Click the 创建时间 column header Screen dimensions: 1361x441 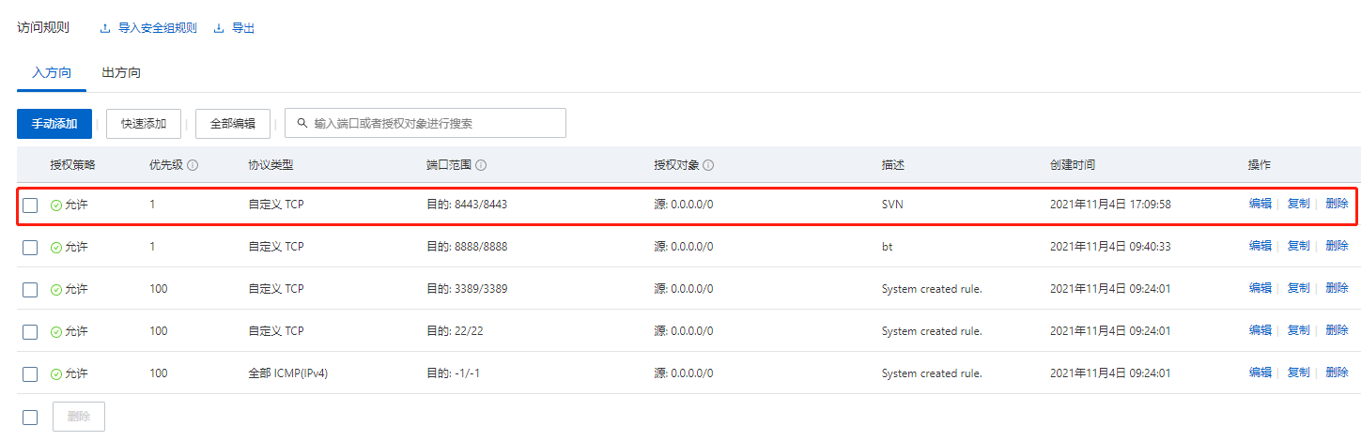1073,165
